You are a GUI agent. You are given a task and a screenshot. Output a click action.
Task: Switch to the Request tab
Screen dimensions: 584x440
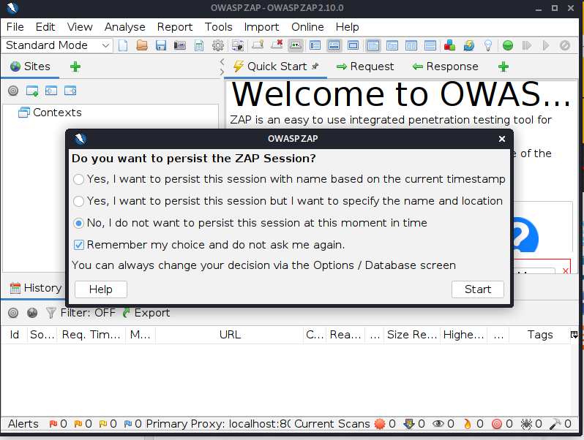tap(365, 67)
